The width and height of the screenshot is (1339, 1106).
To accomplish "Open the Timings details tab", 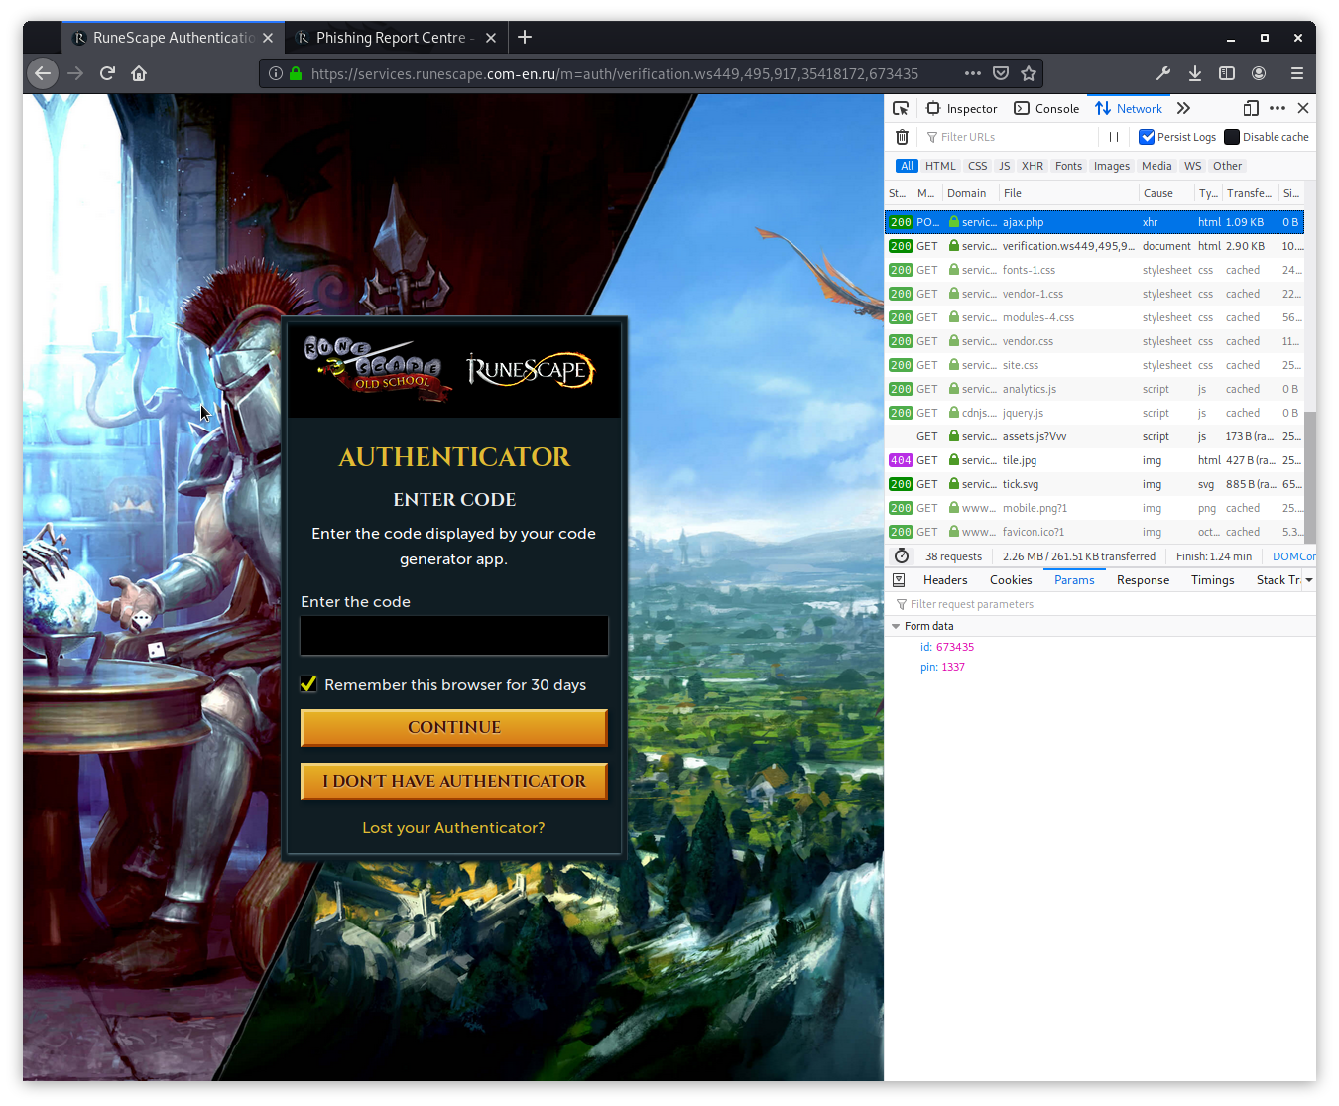I will [x=1212, y=580].
